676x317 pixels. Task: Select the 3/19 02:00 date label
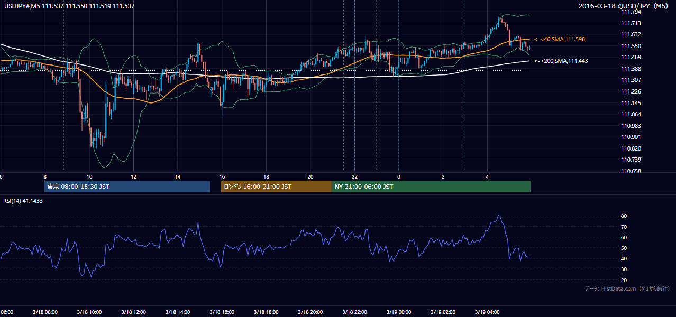click(443, 312)
